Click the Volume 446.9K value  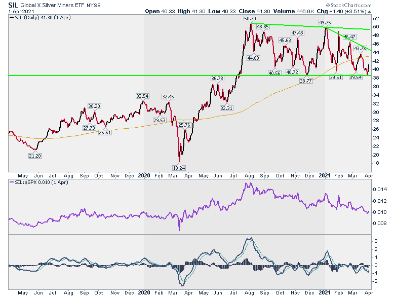(x=294, y=11)
